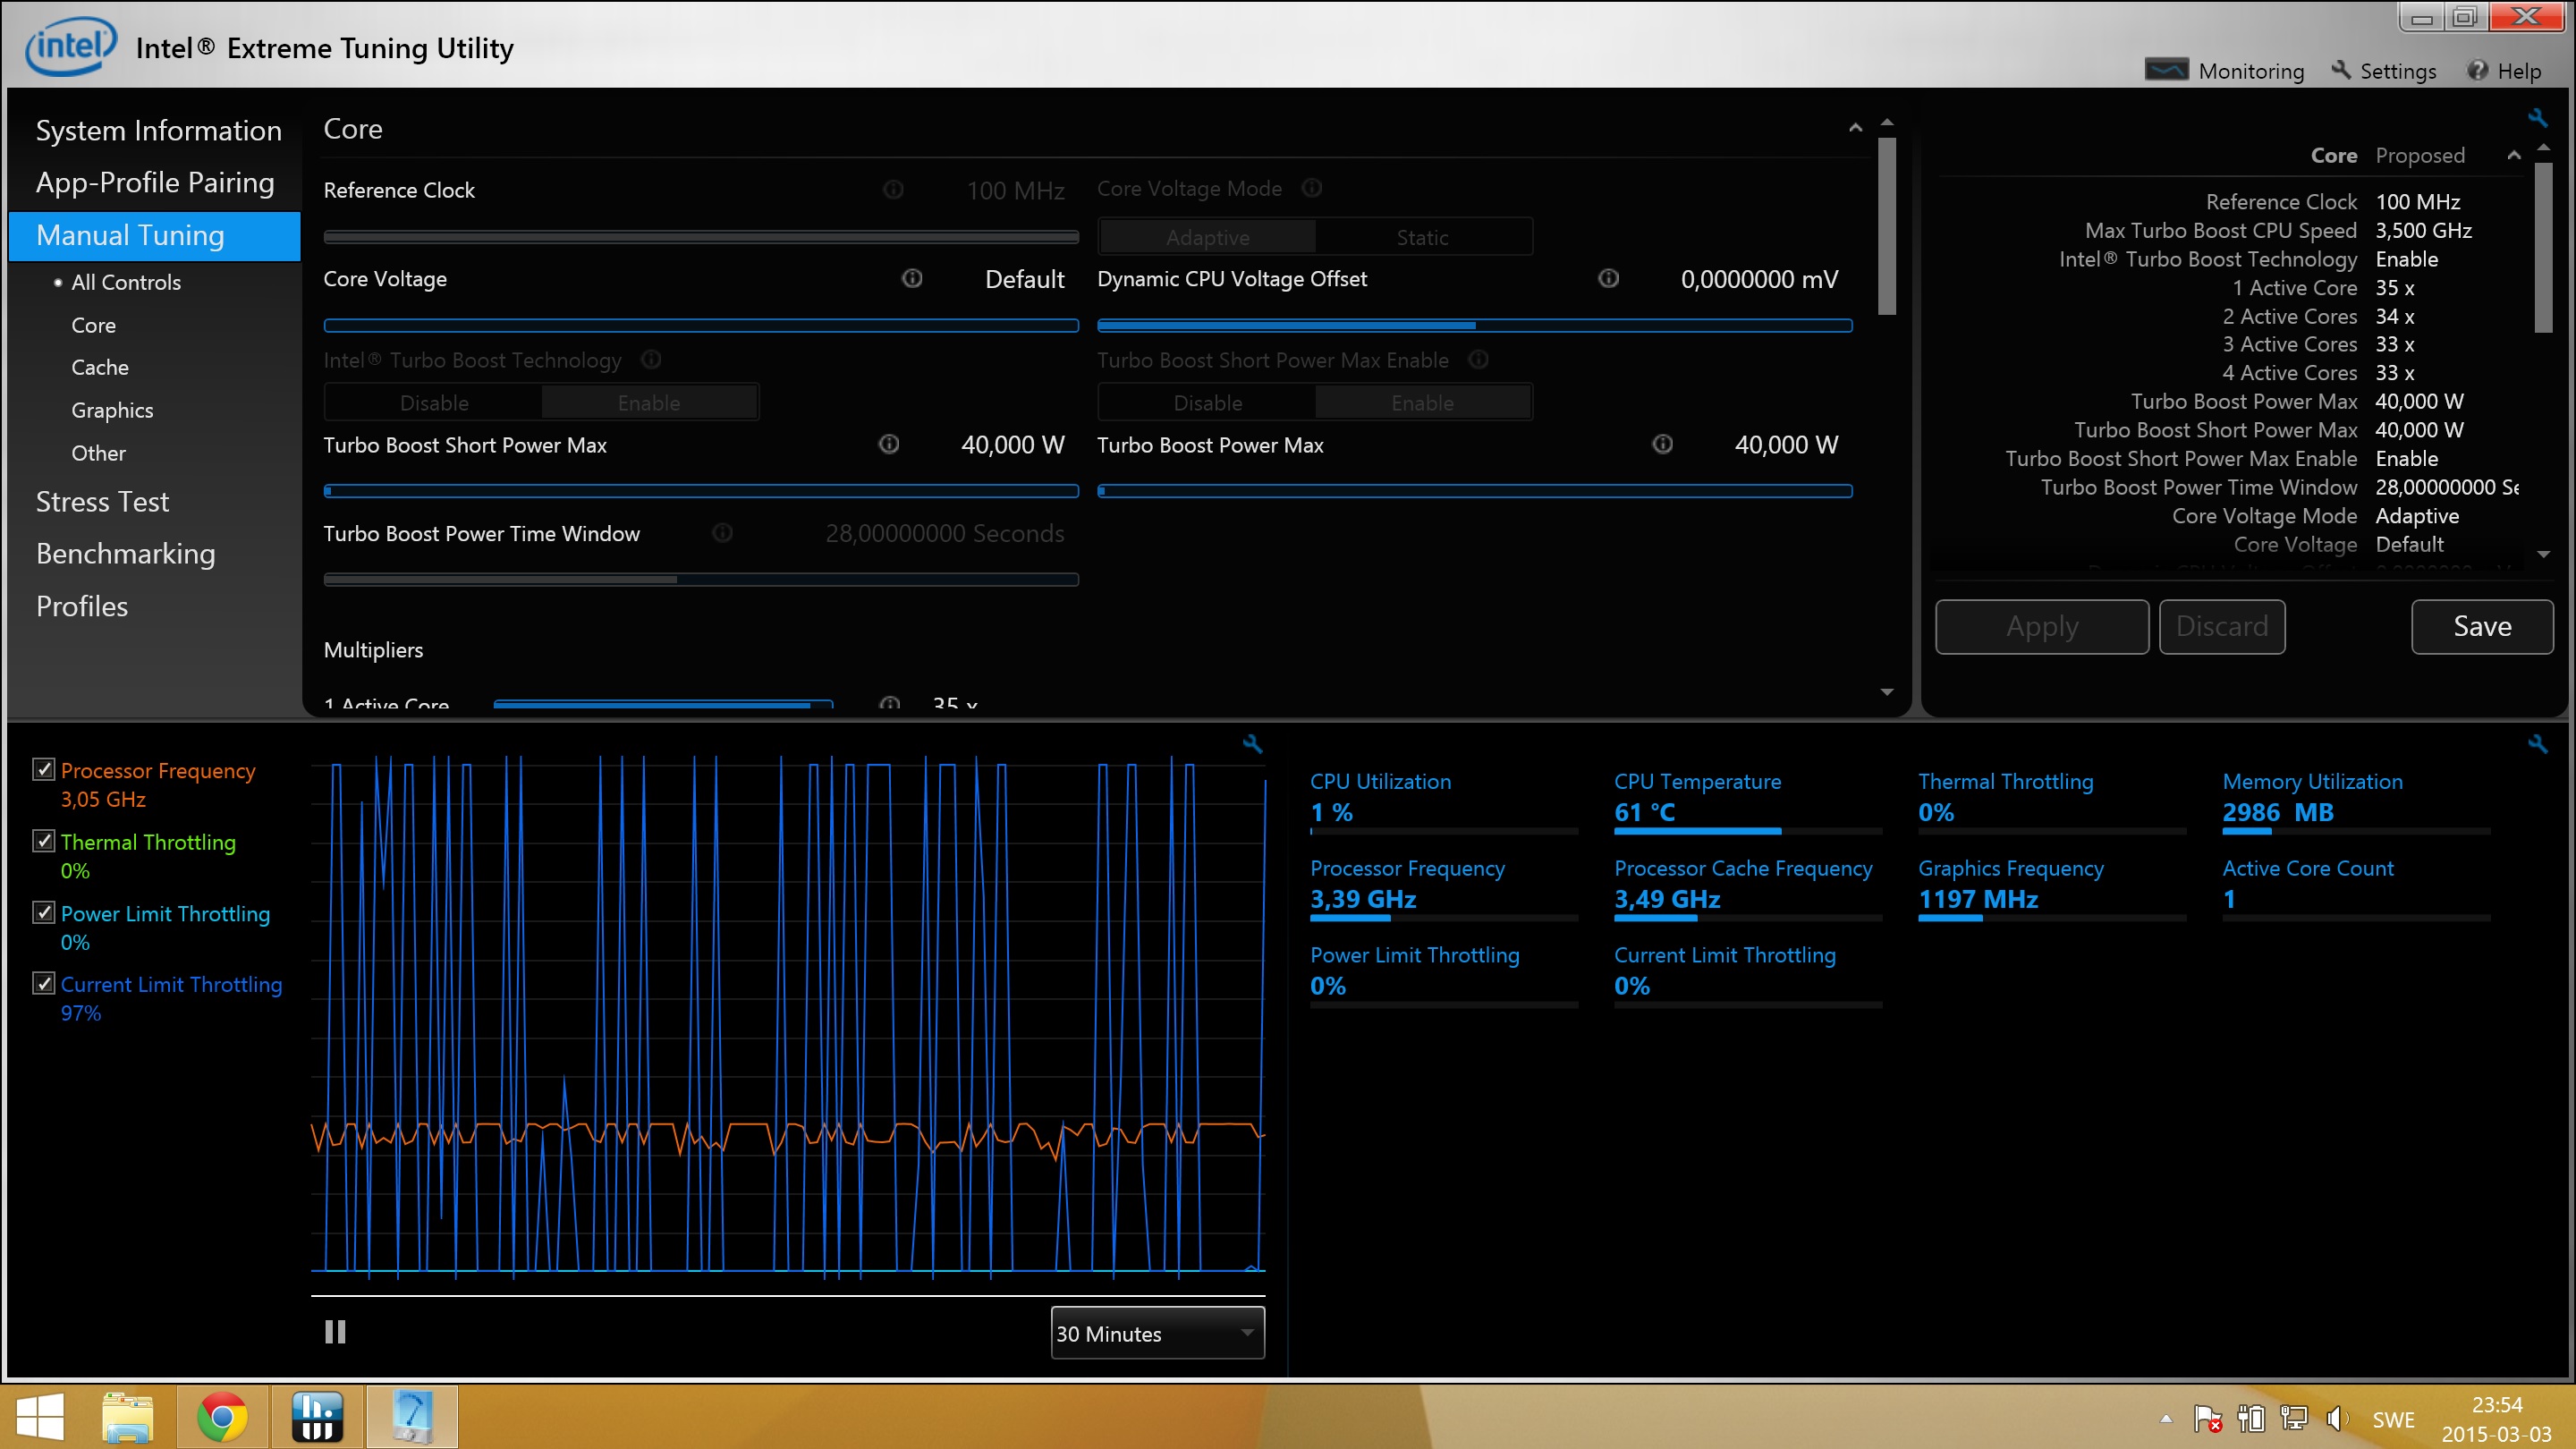Click the Save button
Viewport: 2576px width, 1449px height.
pyautogui.click(x=2482, y=626)
